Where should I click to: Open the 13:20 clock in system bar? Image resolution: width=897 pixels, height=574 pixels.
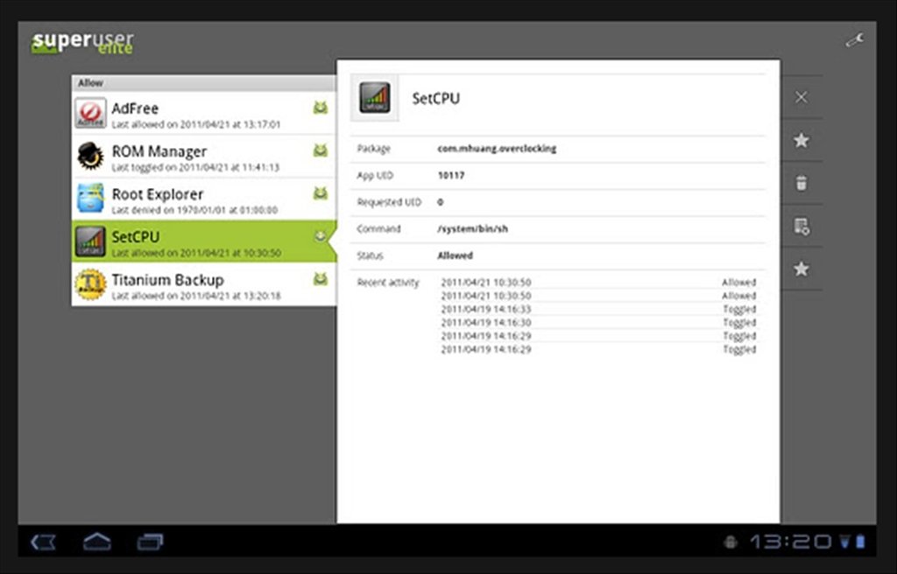pos(791,542)
